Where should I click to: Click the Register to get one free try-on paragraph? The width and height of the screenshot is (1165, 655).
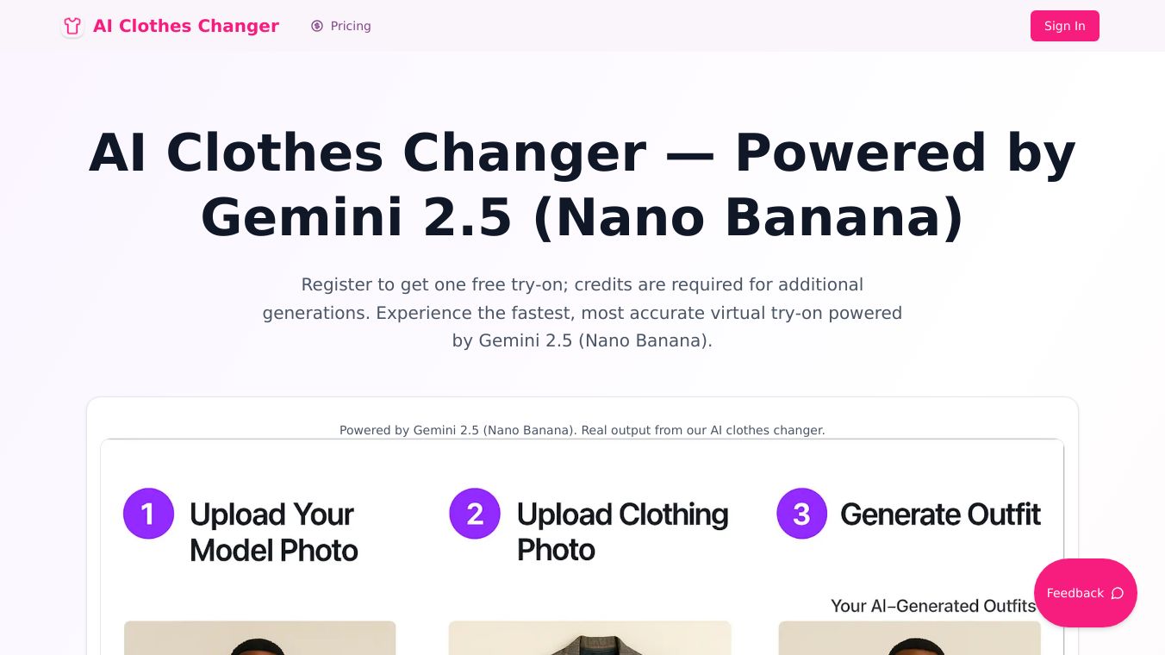coord(582,312)
